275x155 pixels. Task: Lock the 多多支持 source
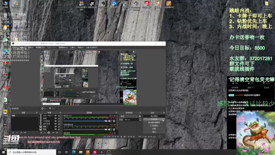(x=59, y=124)
